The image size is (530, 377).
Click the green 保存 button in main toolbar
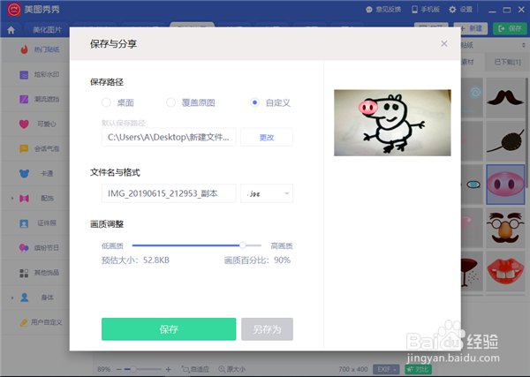tap(510, 29)
